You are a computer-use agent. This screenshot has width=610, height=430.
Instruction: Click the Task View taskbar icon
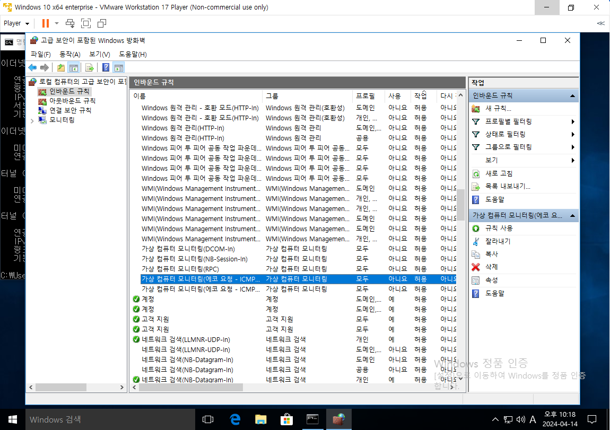208,419
